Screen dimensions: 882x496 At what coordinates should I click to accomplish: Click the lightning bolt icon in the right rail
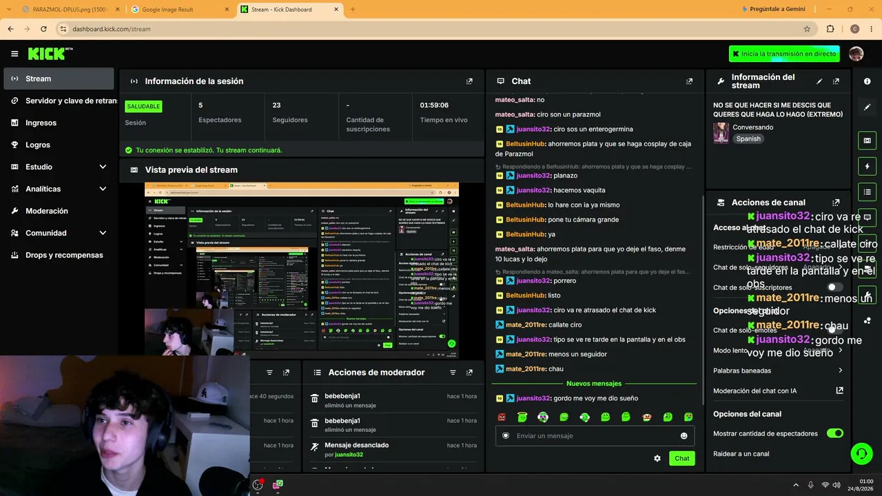(867, 166)
